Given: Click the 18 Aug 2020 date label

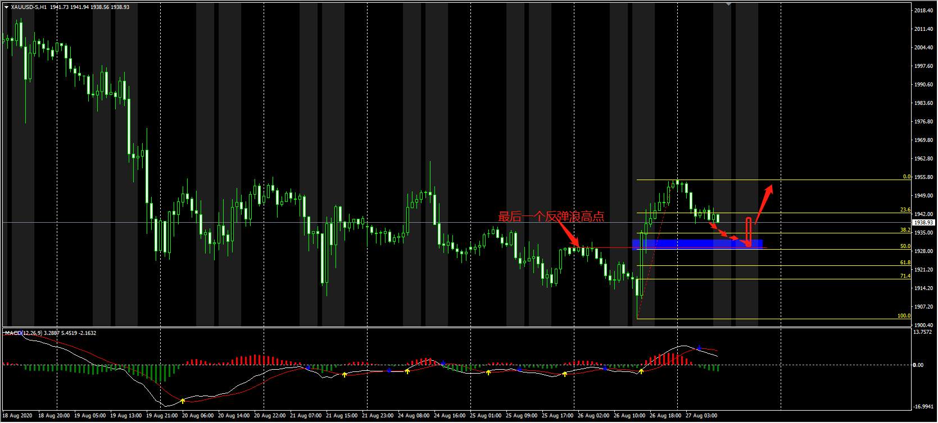Looking at the screenshot, I should [17, 416].
